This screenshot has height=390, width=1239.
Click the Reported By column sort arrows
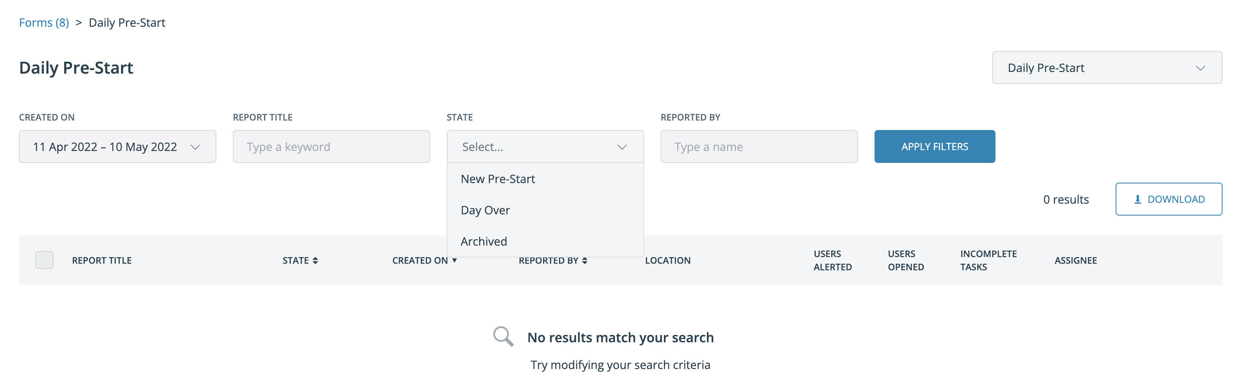coord(585,260)
